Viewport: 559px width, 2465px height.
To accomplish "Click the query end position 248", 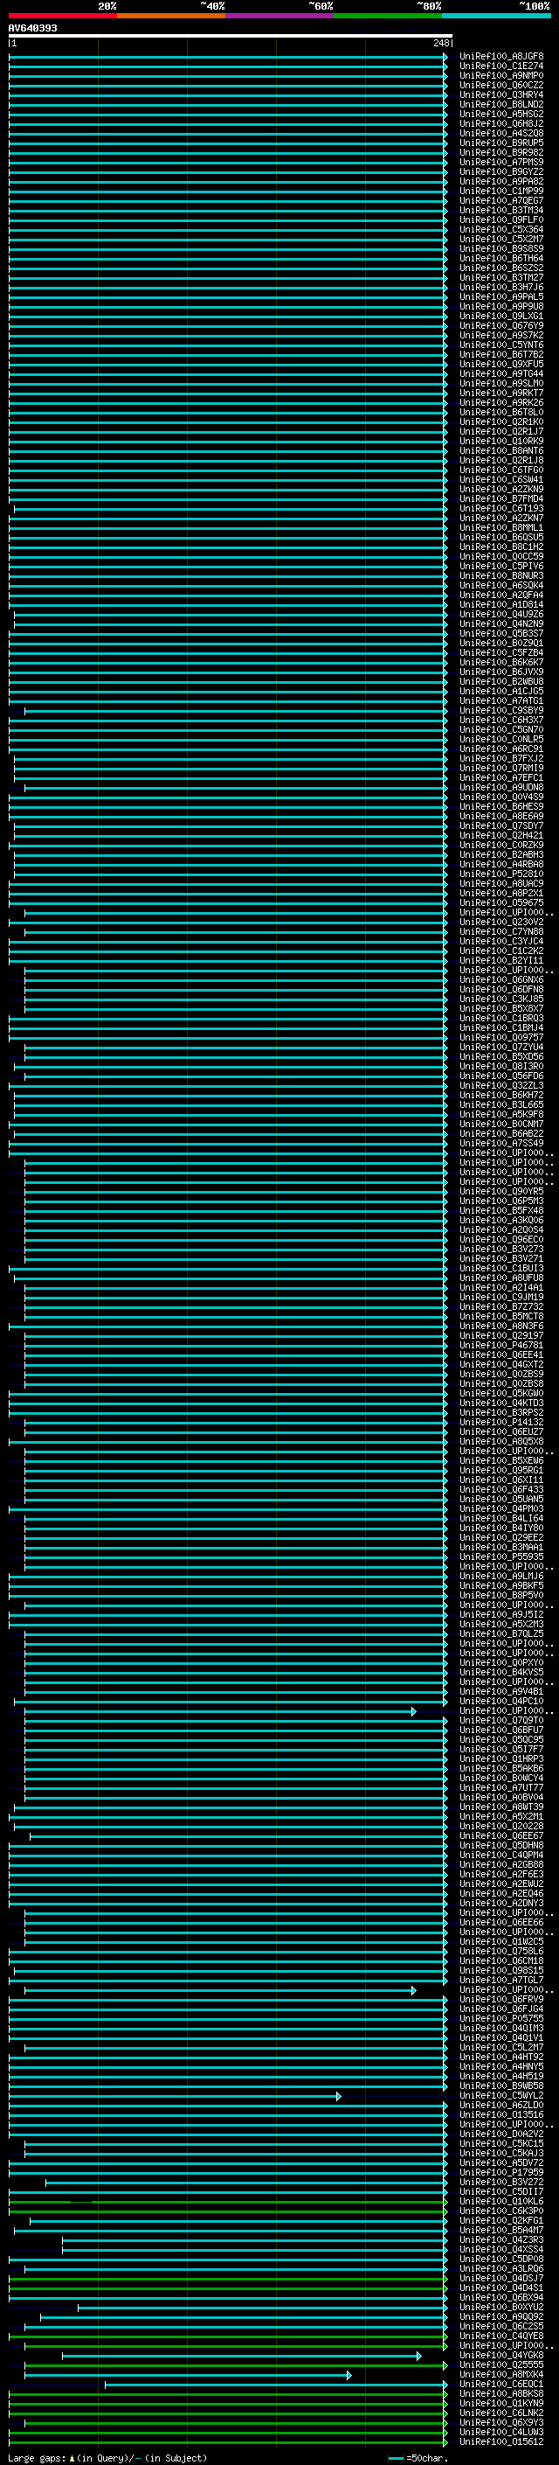I will 440,43.
